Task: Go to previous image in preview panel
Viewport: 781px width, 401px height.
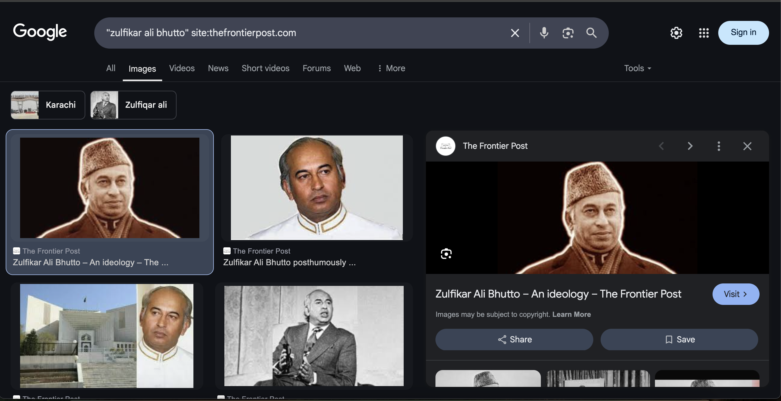Action: pos(661,146)
